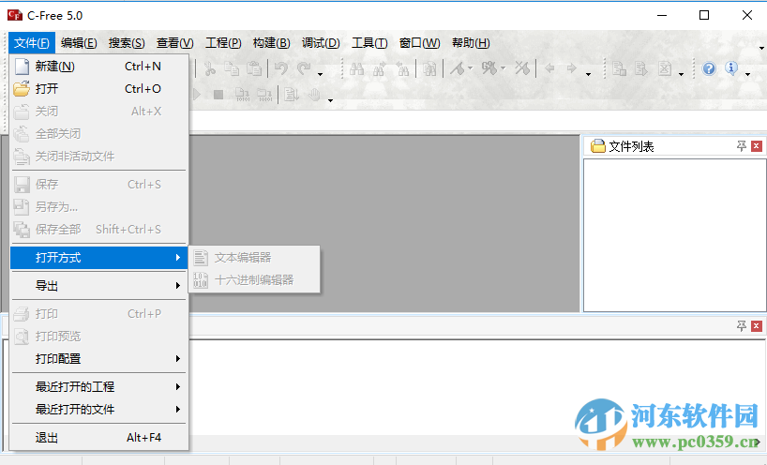
Task: Click the Find Next binoculars icon
Action: (379, 69)
